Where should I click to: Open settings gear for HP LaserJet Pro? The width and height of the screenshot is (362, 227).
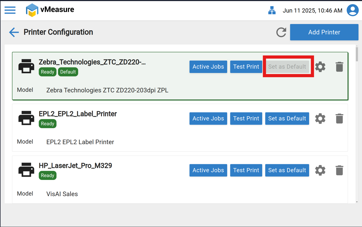coord(320,171)
